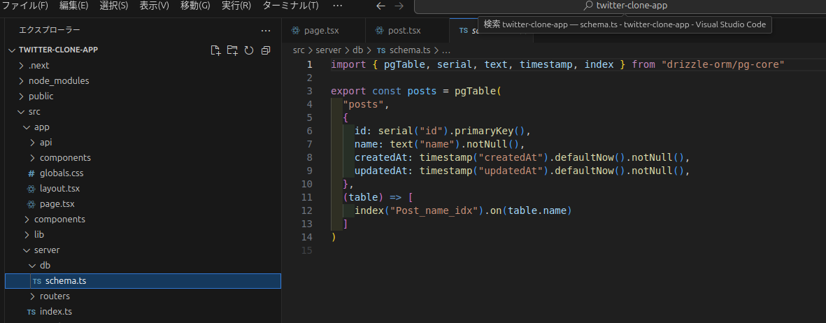The width and height of the screenshot is (826, 323).
Task: Expand the routers folder
Action: click(143, 296)
